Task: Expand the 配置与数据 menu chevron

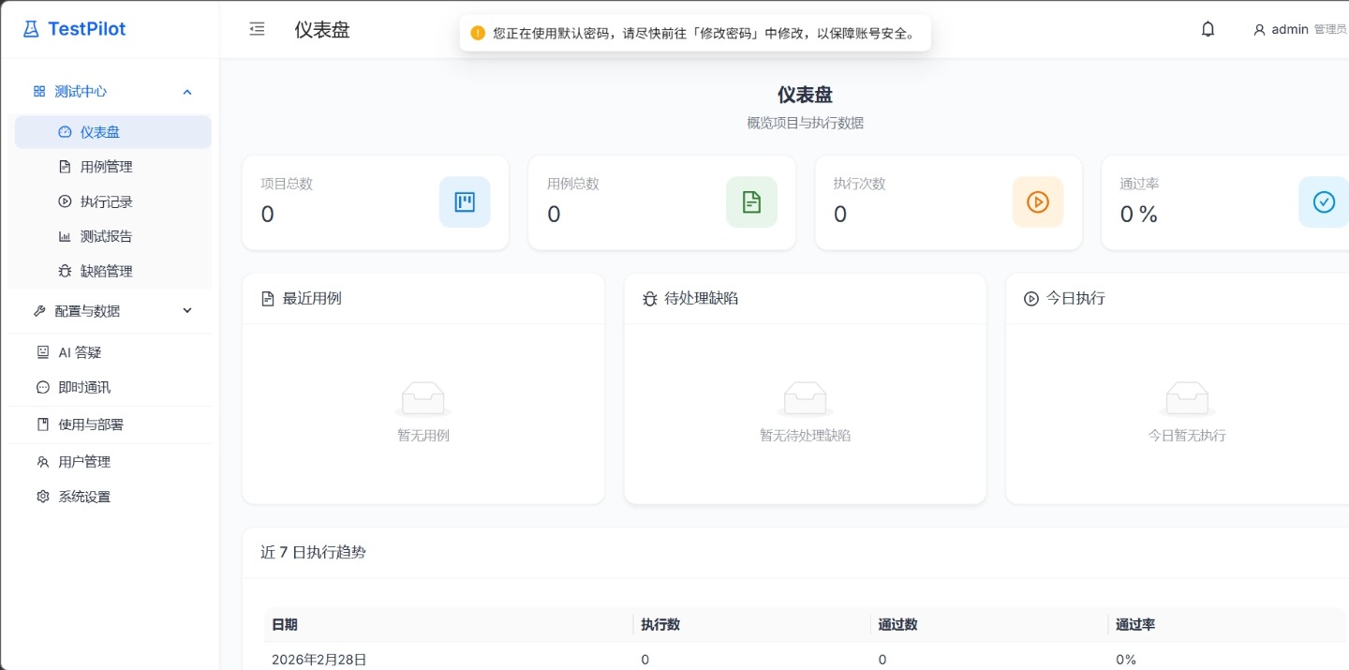Action: coord(187,311)
